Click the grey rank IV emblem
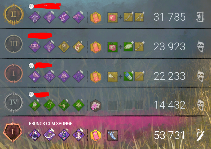 point(14,102)
